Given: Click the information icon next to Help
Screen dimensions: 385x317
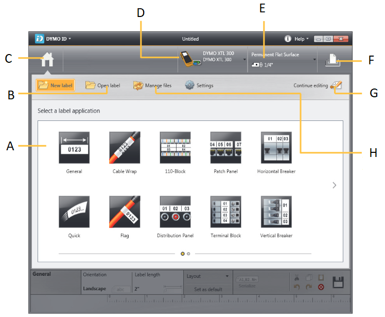Looking at the screenshot, I should pyautogui.click(x=288, y=39).
